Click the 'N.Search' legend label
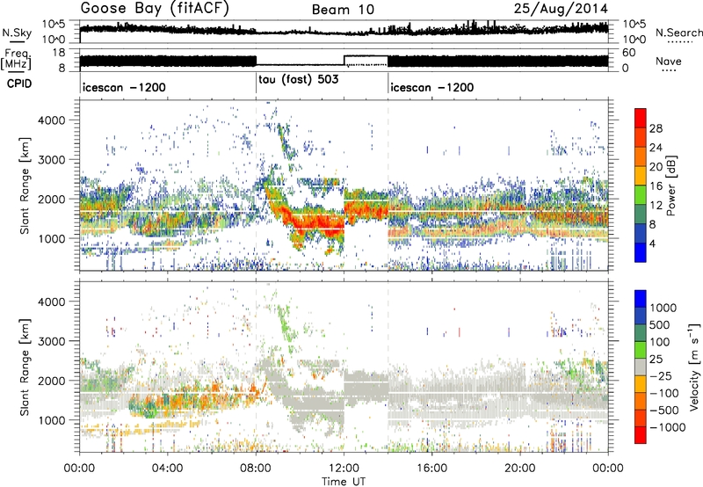The width and height of the screenshot is (703, 487). pyautogui.click(x=678, y=33)
